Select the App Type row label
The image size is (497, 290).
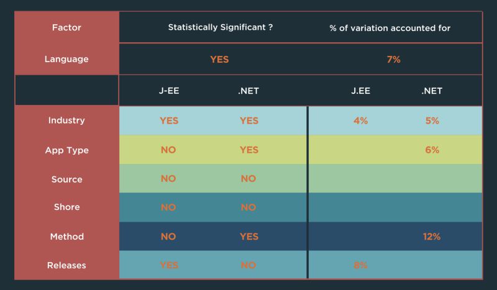[x=66, y=150]
